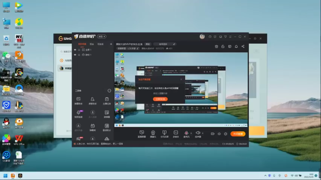The width and height of the screenshot is (321, 180).
Task: Open the settings gear in bottom bar
Action: pyautogui.click(x=226, y=134)
